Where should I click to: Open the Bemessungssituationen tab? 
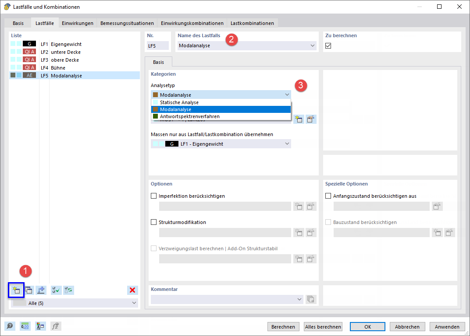click(127, 23)
